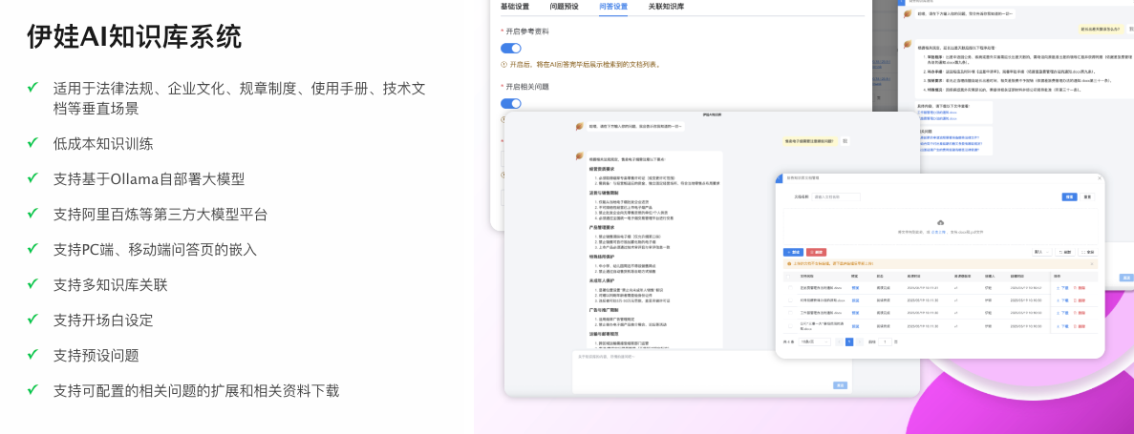Viewport: 1134px width, 434px height.
Task: Click the 点击上传 link in upload area
Action: click(x=938, y=232)
